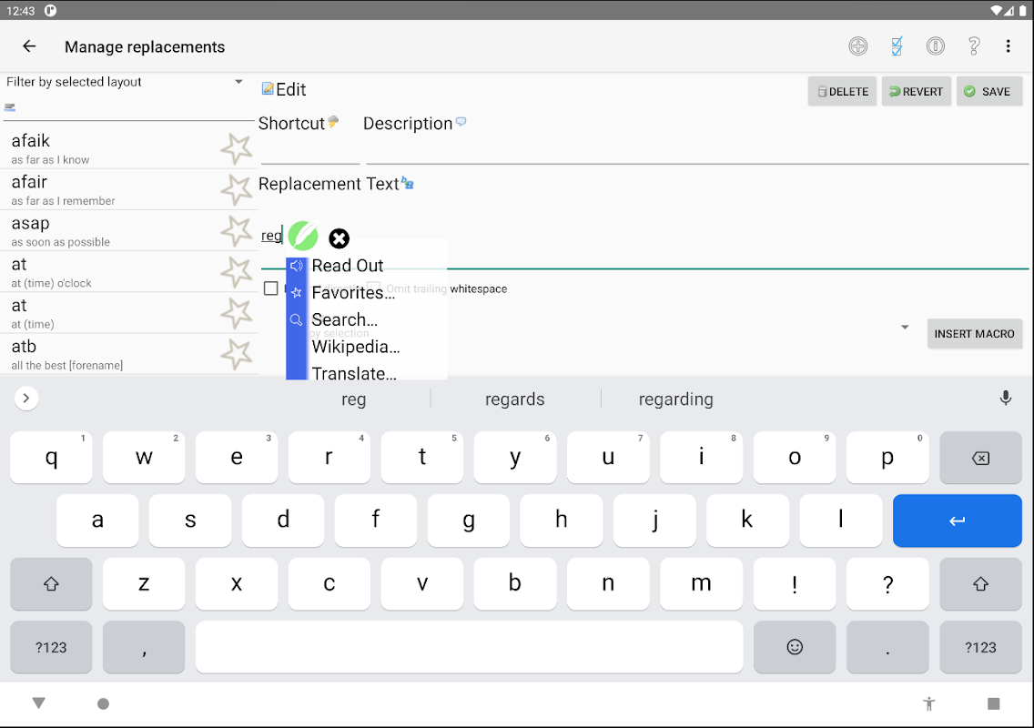This screenshot has width=1034, height=728.
Task: Open the Filter by selected layout dropdown
Action: pyautogui.click(x=125, y=82)
